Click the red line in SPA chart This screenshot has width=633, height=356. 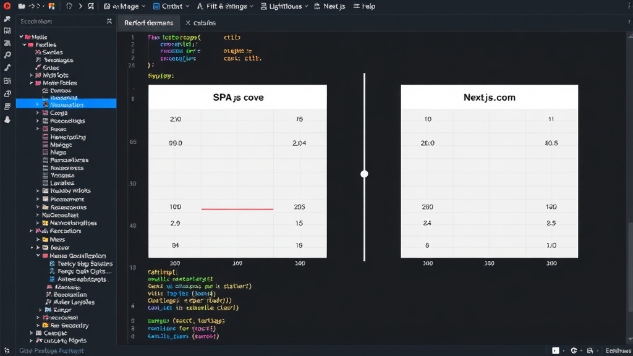pos(237,209)
